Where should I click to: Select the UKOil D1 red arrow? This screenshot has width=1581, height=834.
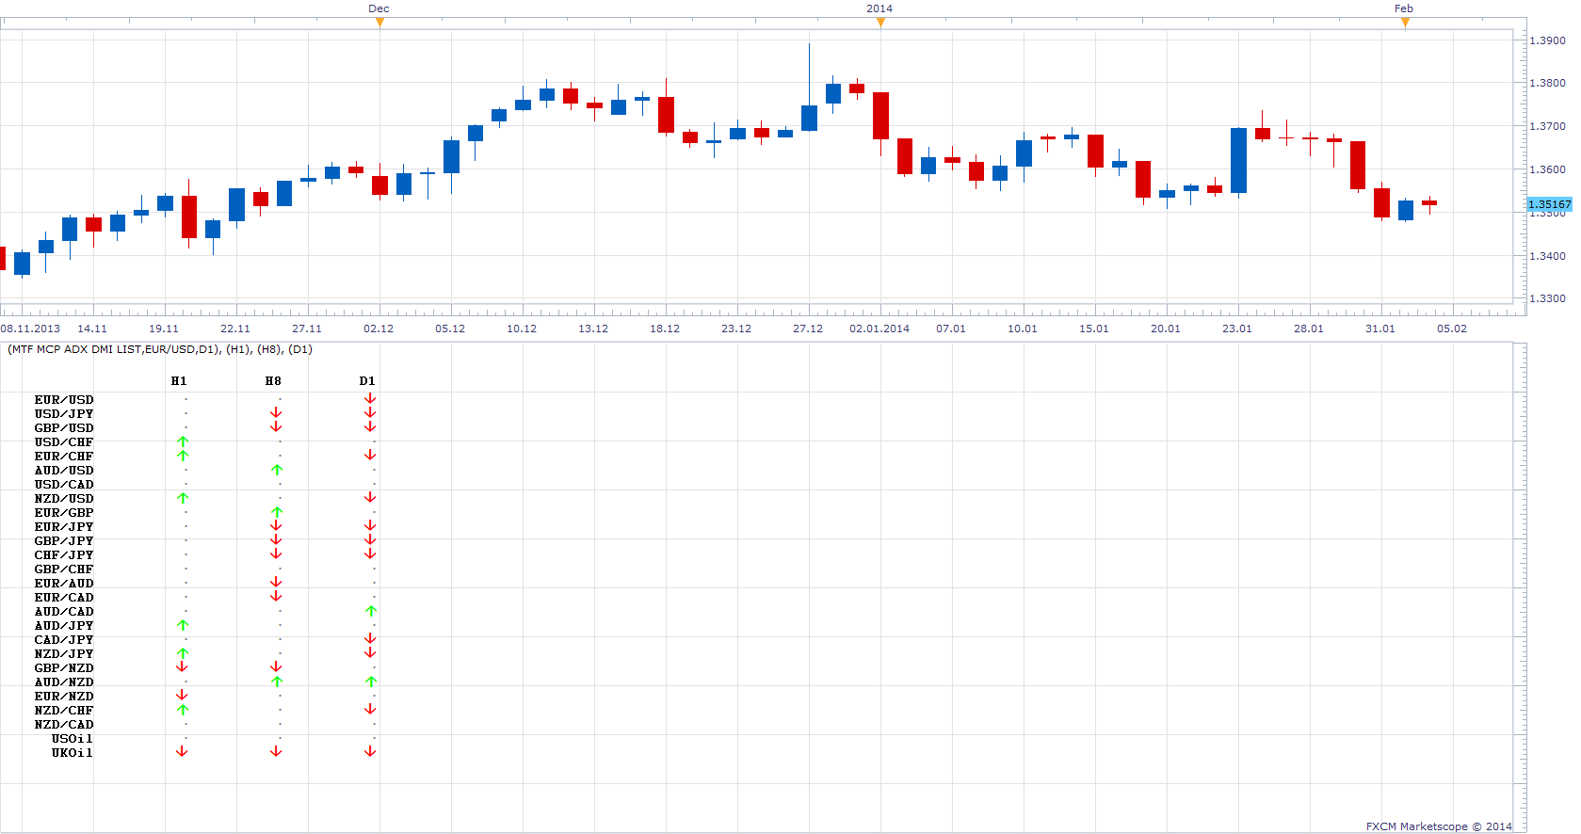(370, 751)
